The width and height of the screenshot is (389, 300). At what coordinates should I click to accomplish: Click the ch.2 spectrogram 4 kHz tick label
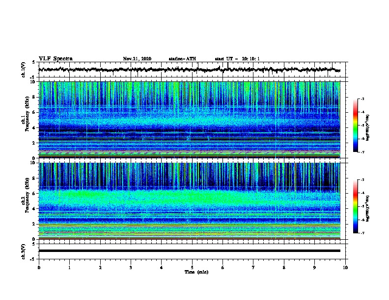pos(34,209)
